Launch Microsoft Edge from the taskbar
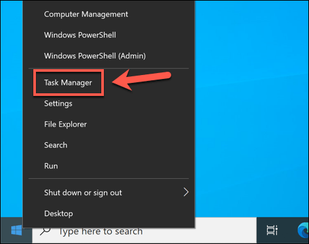Screen dimensions: 309x244 (303, 230)
